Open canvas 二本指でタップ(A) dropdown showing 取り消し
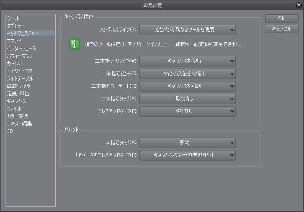This screenshot has height=212, width=304. pyautogui.click(x=188, y=99)
